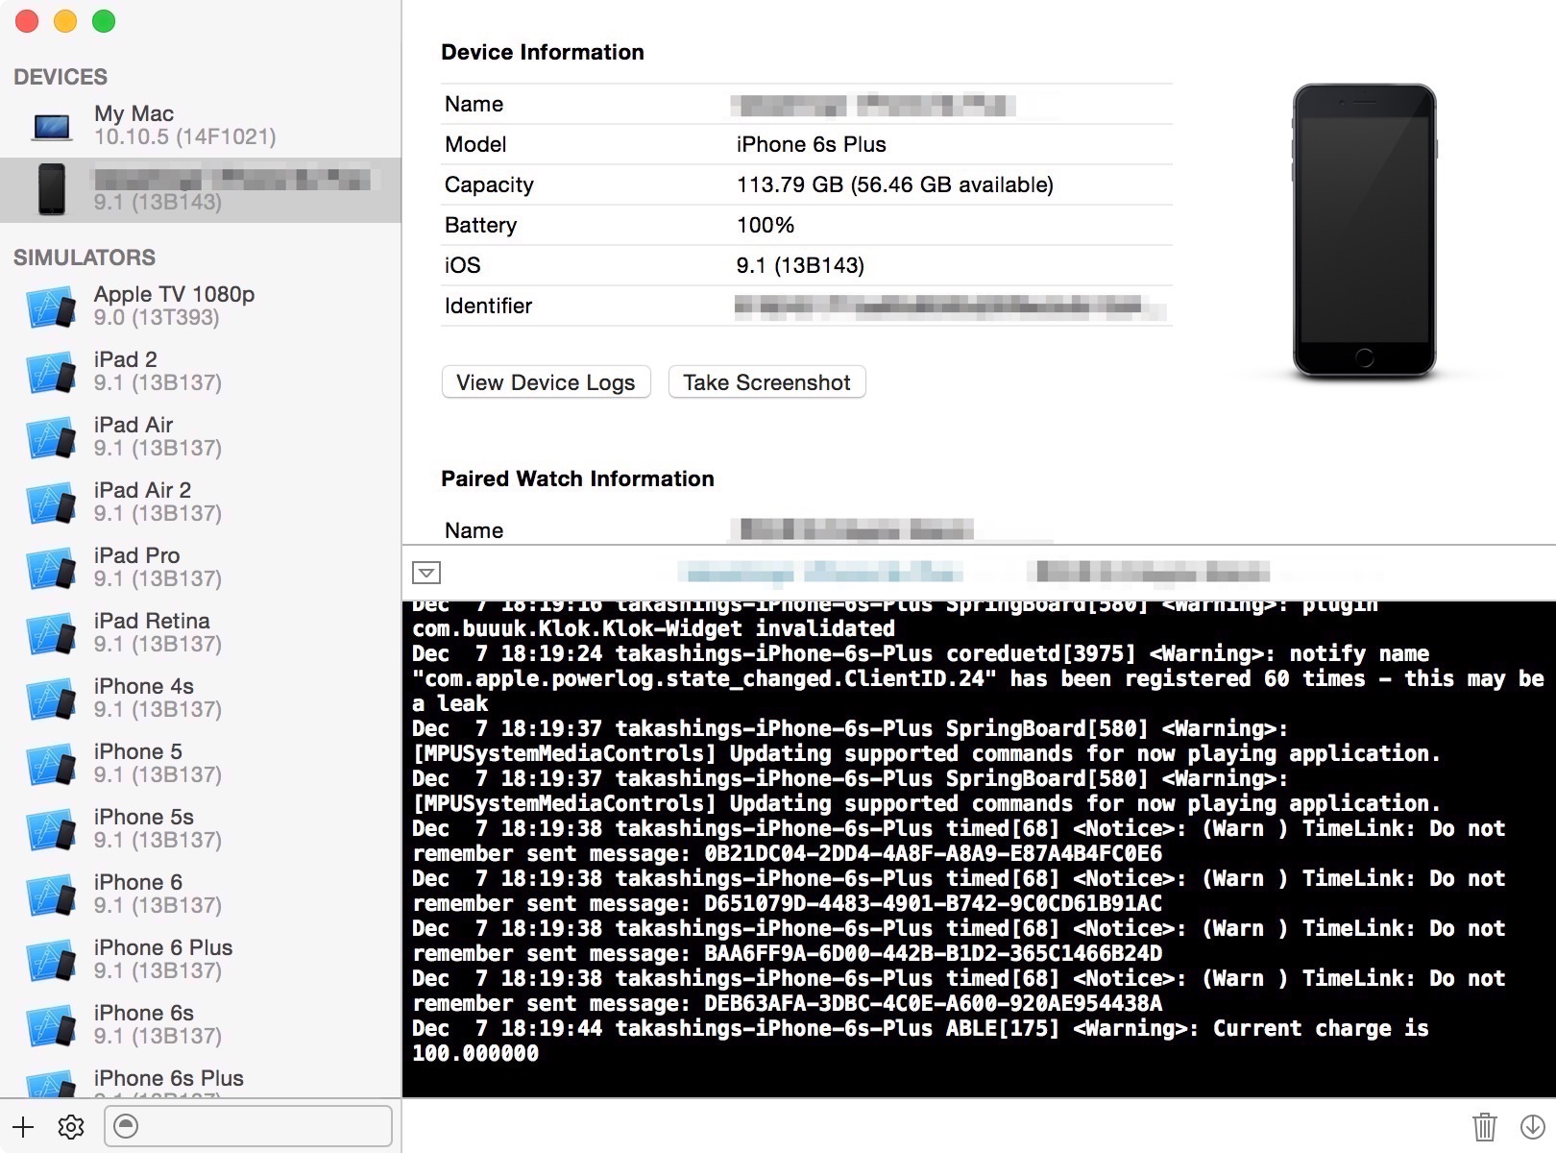Clear the console log with the trash icon
This screenshot has height=1153, width=1556.
[x=1485, y=1126]
